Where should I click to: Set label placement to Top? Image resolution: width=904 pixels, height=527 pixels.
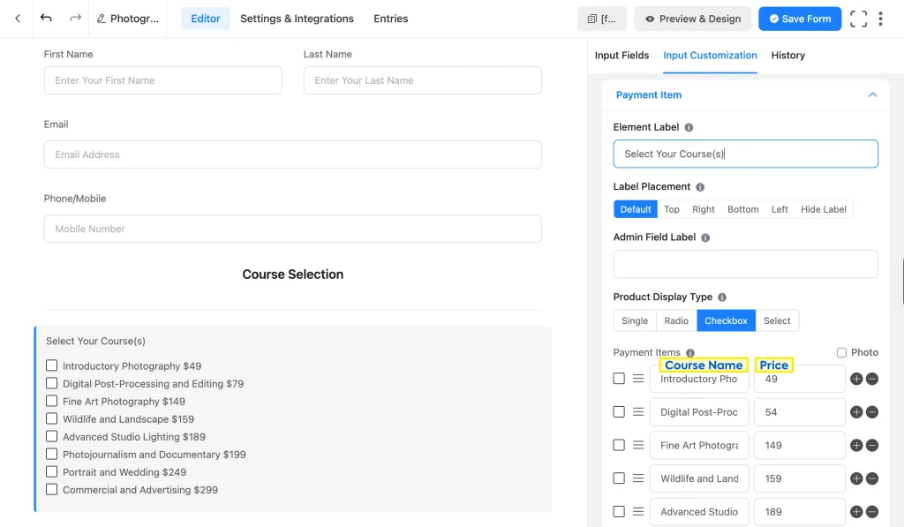tap(672, 209)
